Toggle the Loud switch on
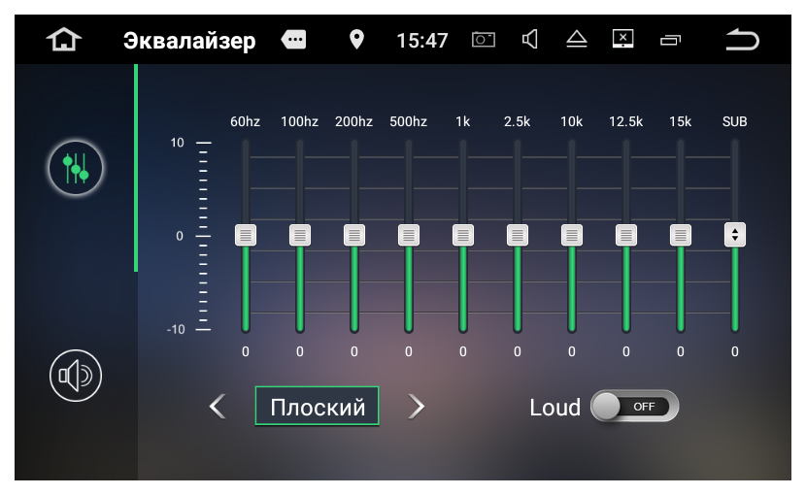 [x=634, y=407]
